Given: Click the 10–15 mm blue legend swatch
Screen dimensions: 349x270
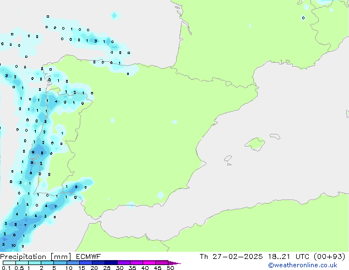Looking at the screenshot, I should pos(73,263).
